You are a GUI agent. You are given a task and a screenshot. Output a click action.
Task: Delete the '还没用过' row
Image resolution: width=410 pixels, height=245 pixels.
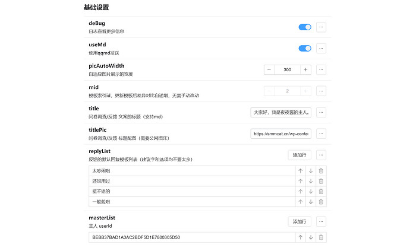pyautogui.click(x=321, y=181)
